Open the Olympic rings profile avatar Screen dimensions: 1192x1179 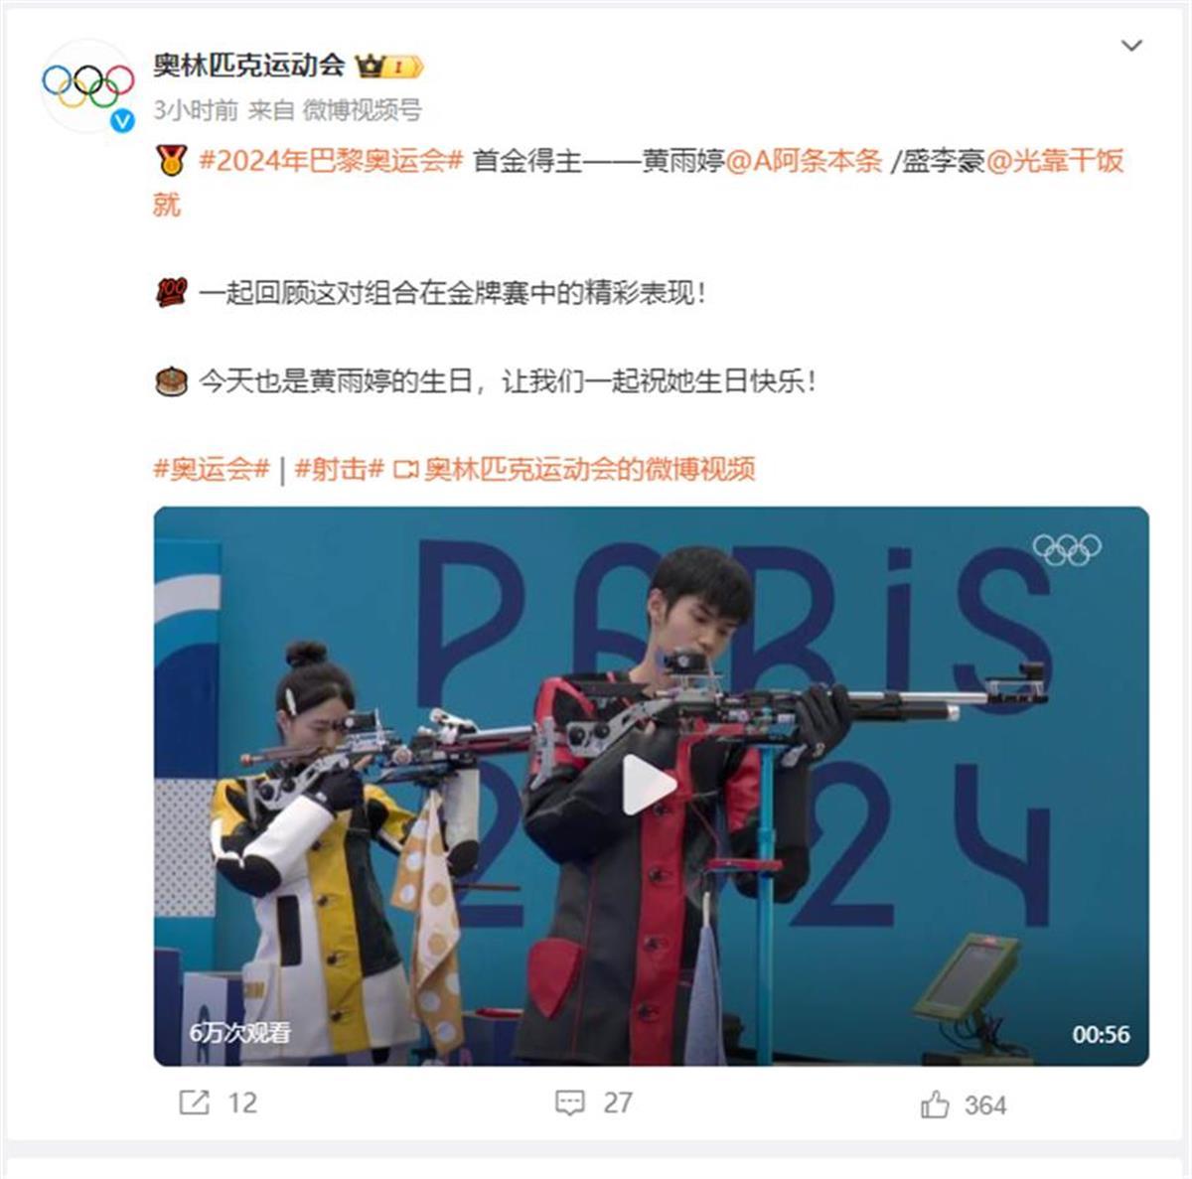click(88, 86)
